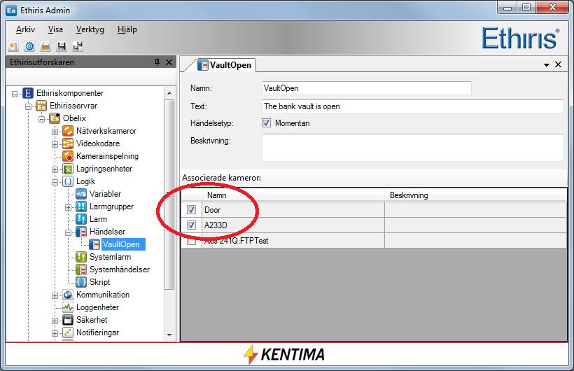Expand the Kommunikation node
The image size is (574, 371).
pyautogui.click(x=55, y=295)
